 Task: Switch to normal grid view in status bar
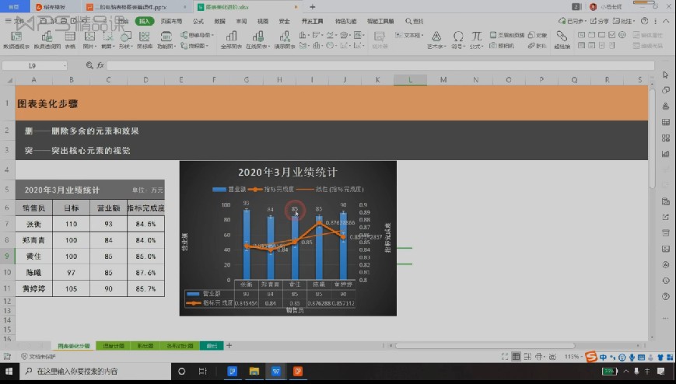516,357
